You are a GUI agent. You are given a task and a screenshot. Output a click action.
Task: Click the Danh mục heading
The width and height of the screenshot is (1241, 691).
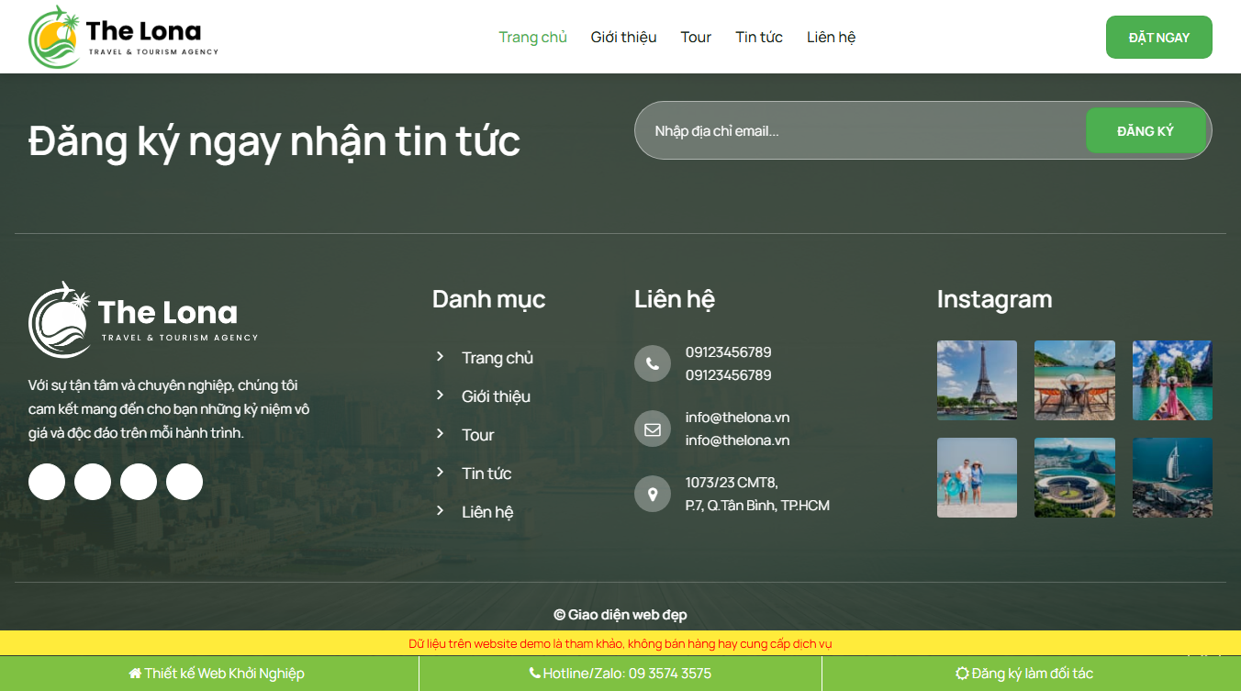coord(489,299)
